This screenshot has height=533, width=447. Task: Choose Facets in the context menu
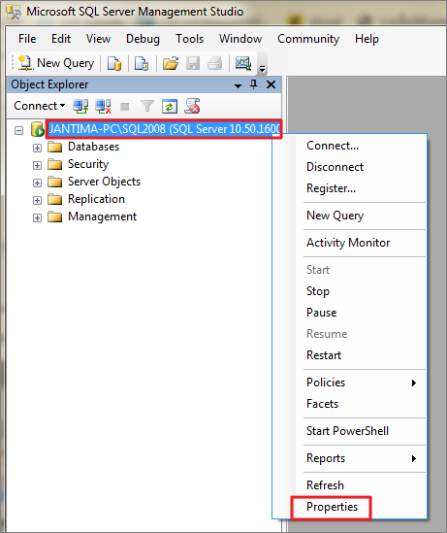pos(350,404)
